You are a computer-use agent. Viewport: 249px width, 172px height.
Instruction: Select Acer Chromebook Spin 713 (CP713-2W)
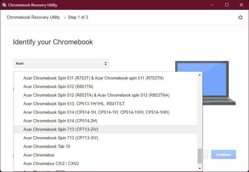coord(105,130)
